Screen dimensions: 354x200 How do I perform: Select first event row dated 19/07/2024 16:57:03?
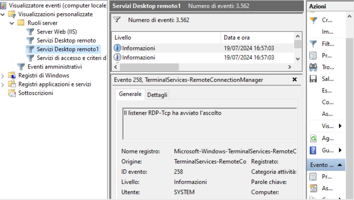tap(203, 48)
